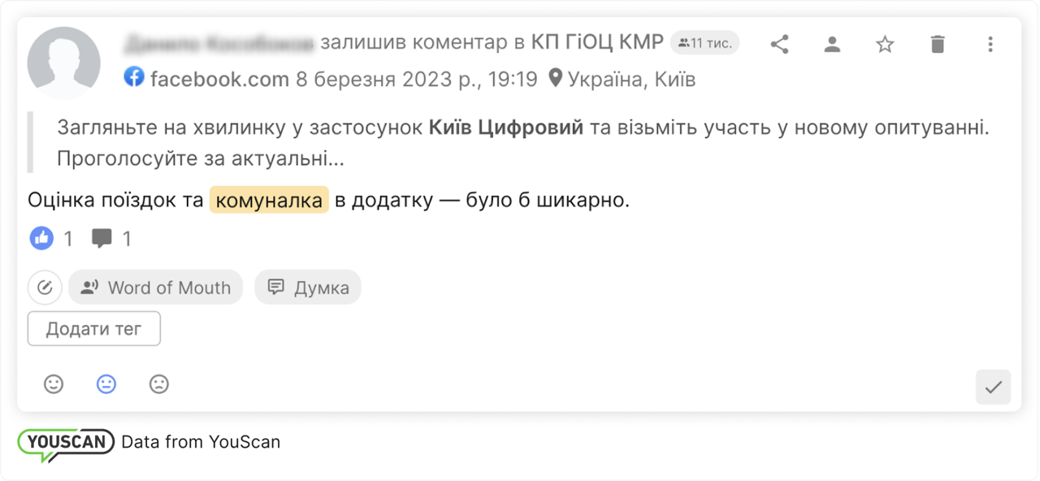Click the auto-tag pencil icon near tags

point(45,287)
